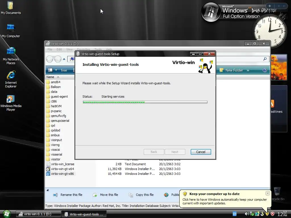Click the green Start button
The image size is (291, 218).
click(x=7, y=214)
